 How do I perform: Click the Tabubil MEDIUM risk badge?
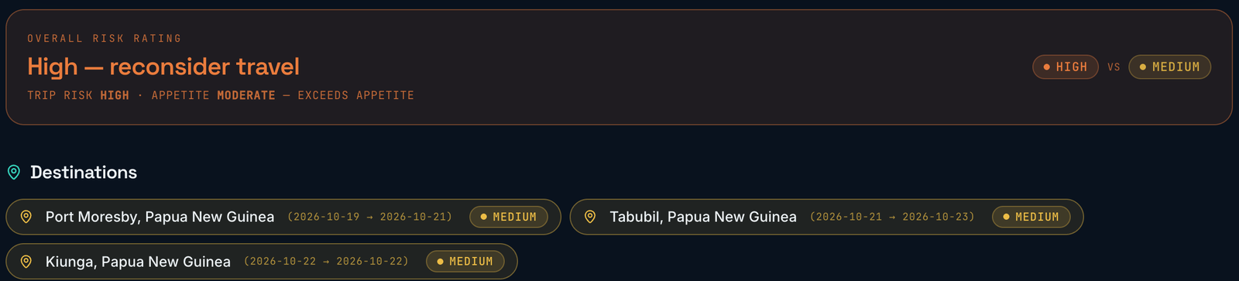pos(1031,217)
